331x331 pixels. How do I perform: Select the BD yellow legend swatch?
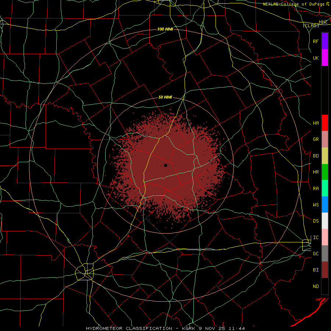click(x=325, y=156)
